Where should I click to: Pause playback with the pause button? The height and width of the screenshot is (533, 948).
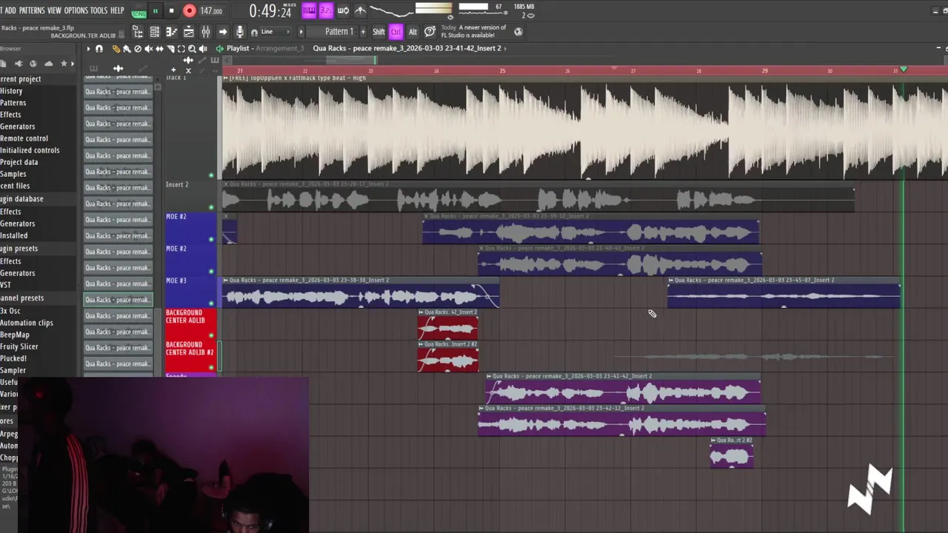click(x=156, y=11)
